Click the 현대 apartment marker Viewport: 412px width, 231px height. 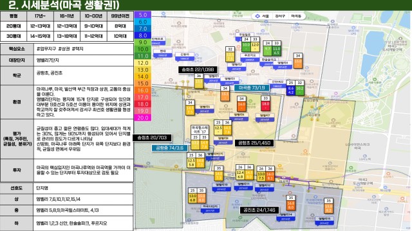pos(163,53)
